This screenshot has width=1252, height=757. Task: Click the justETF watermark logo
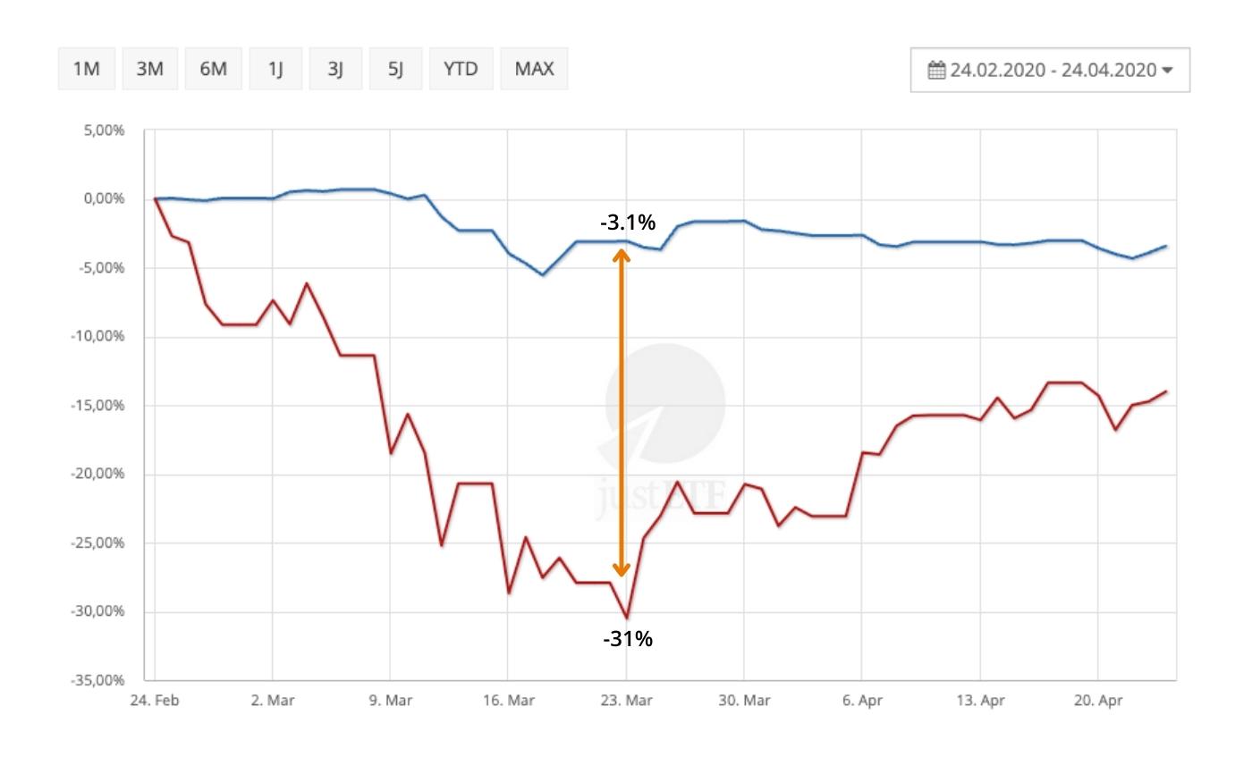(664, 429)
